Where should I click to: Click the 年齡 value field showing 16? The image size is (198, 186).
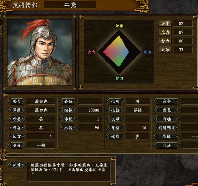pos(138,128)
